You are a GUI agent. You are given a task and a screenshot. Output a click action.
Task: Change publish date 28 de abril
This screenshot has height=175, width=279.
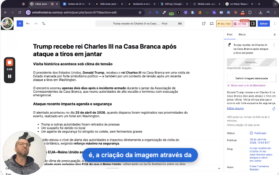(x=260, y=141)
